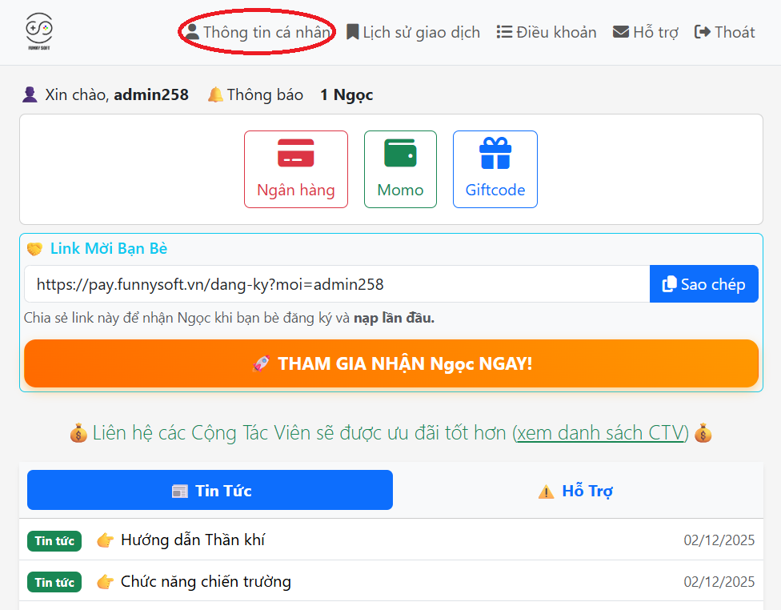Choose the Giftcode gift box option
Image resolution: width=781 pixels, height=610 pixels.
[x=495, y=169]
